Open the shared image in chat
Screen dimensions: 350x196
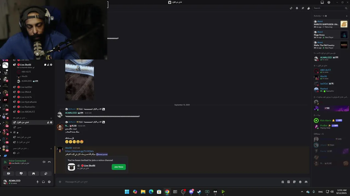click(80, 80)
